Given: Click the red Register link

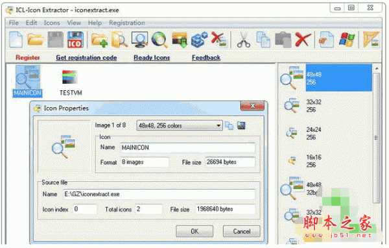Looking at the screenshot, I should pyautogui.click(x=27, y=58).
